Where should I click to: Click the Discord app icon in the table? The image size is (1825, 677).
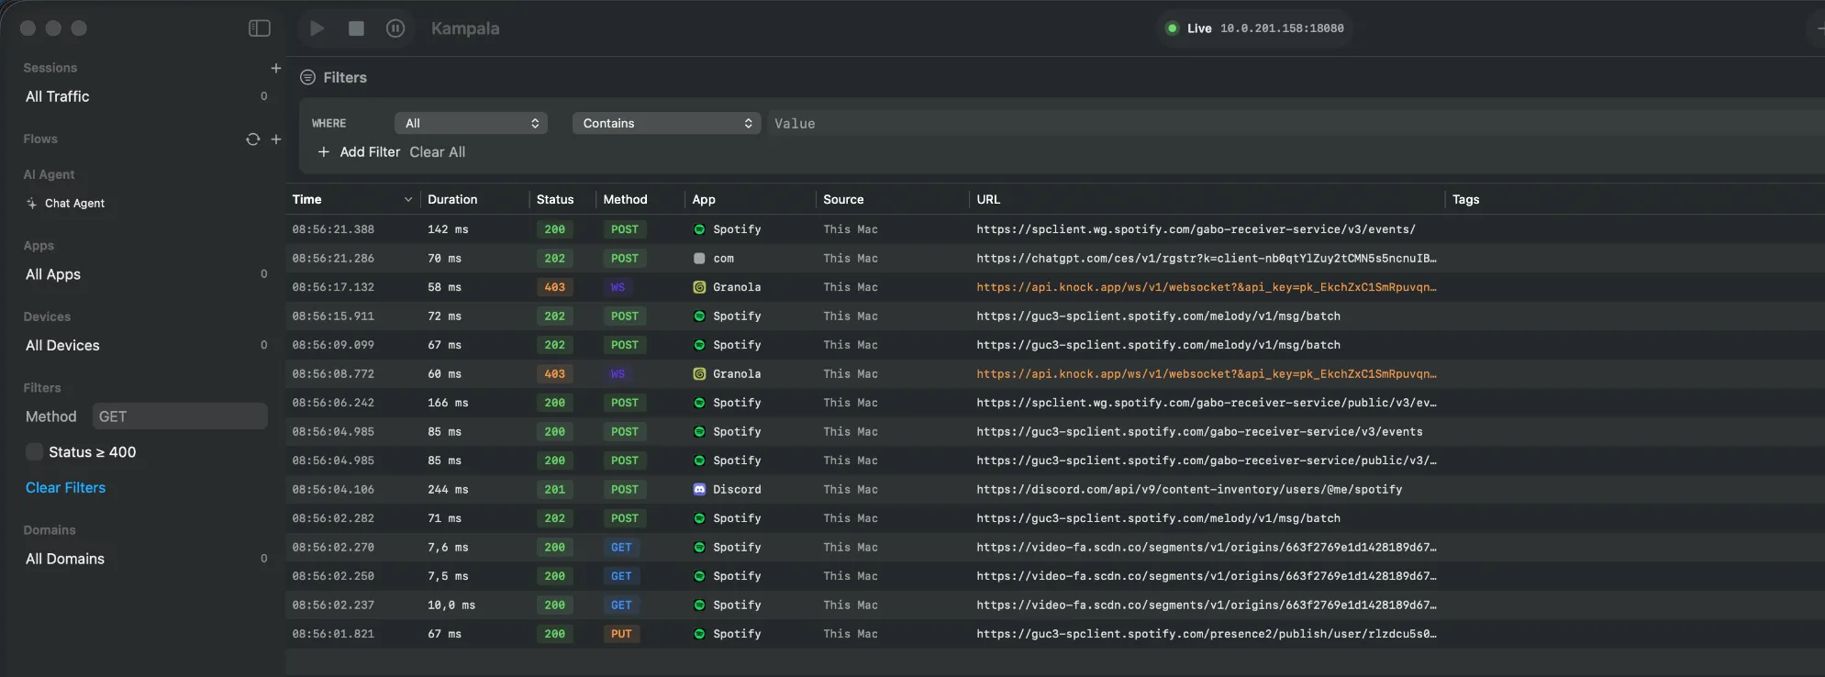(x=699, y=490)
